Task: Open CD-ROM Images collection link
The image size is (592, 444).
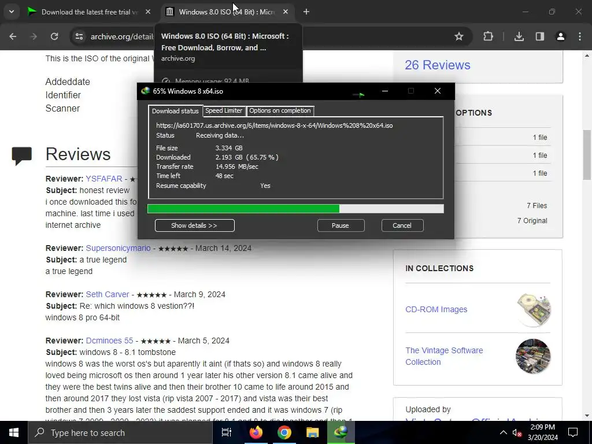Action: coord(436,309)
